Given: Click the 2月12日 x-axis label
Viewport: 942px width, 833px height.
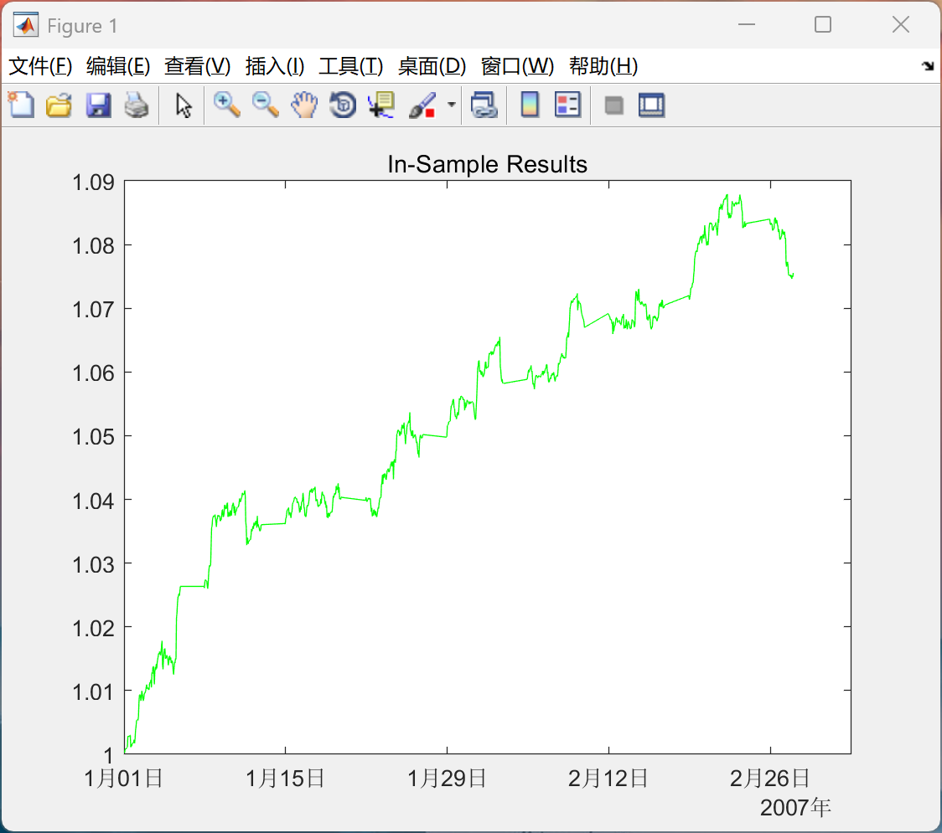Looking at the screenshot, I should (608, 779).
